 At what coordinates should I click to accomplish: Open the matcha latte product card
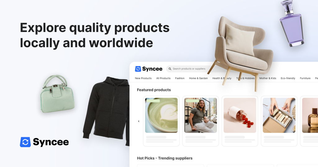pos(161,121)
